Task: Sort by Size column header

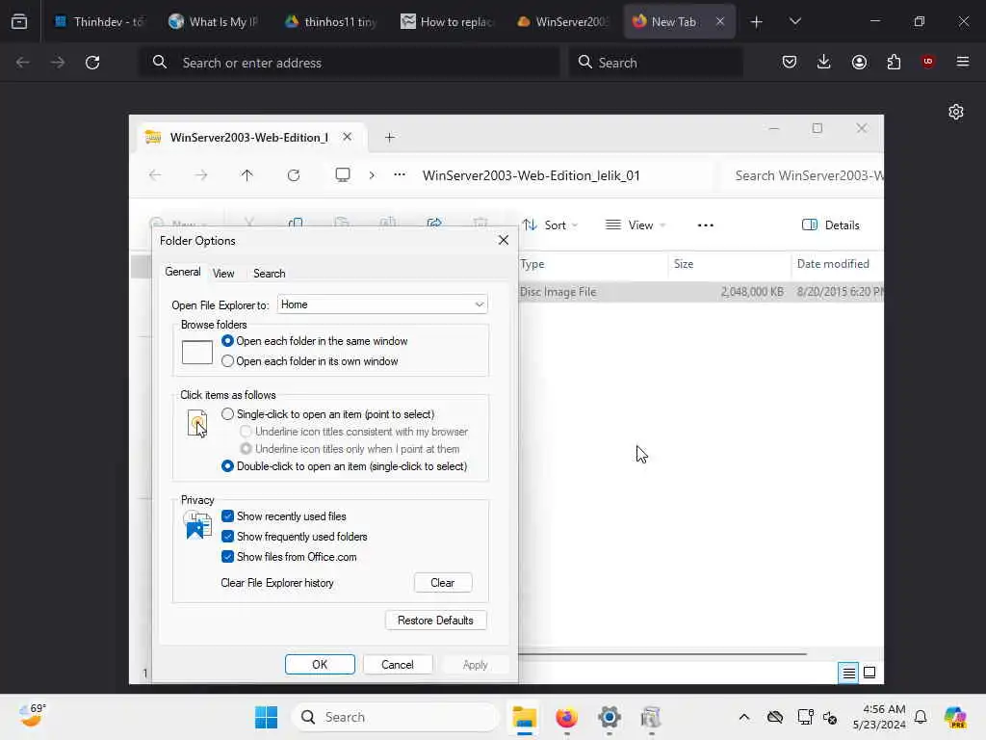Action: [729, 264]
